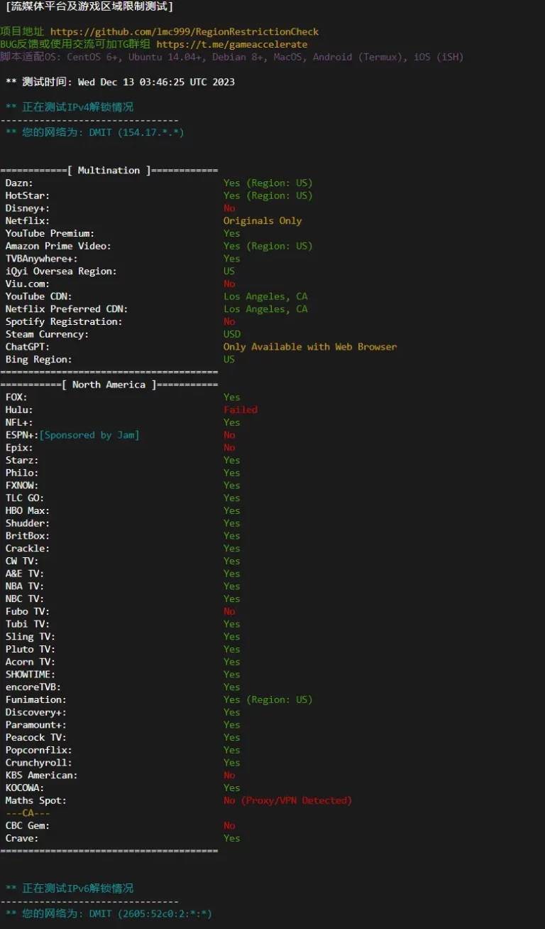Image resolution: width=545 pixels, height=929 pixels.
Task: Click the A&E TV label
Action: pyautogui.click(x=25, y=574)
